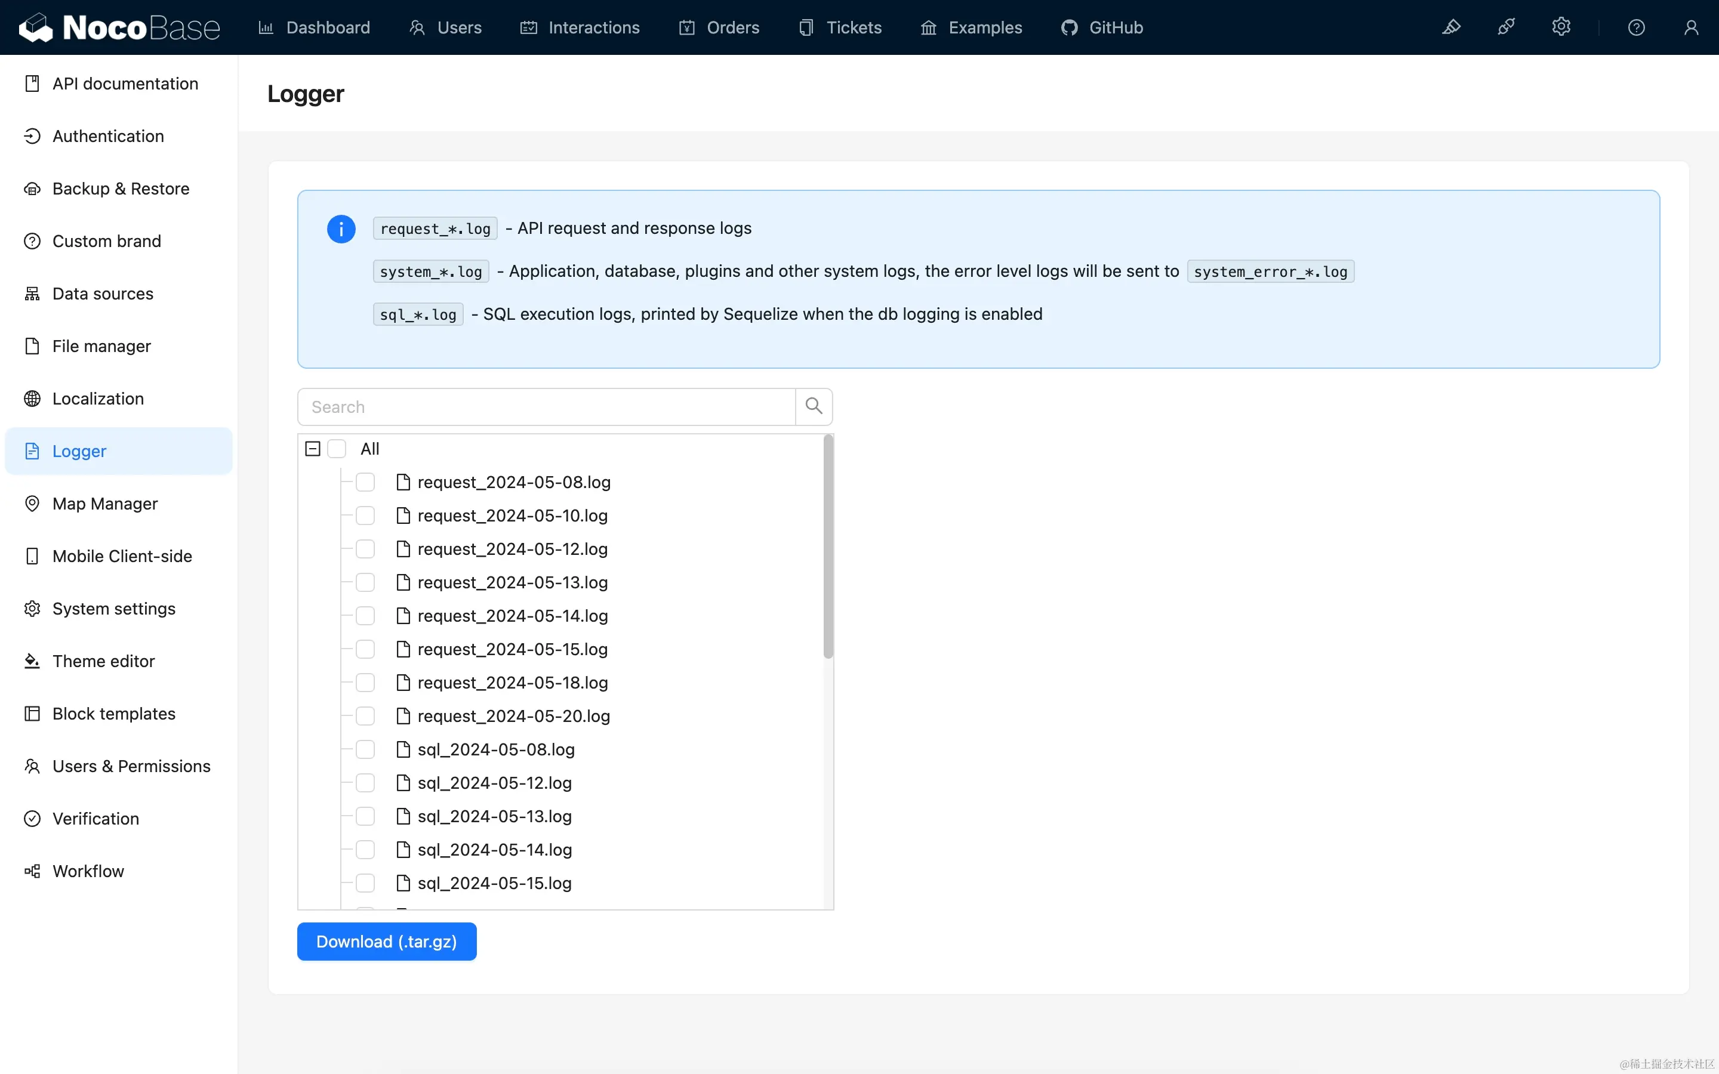Select the request_2024-05-14.log tree item
Image resolution: width=1719 pixels, height=1074 pixels.
(x=512, y=616)
